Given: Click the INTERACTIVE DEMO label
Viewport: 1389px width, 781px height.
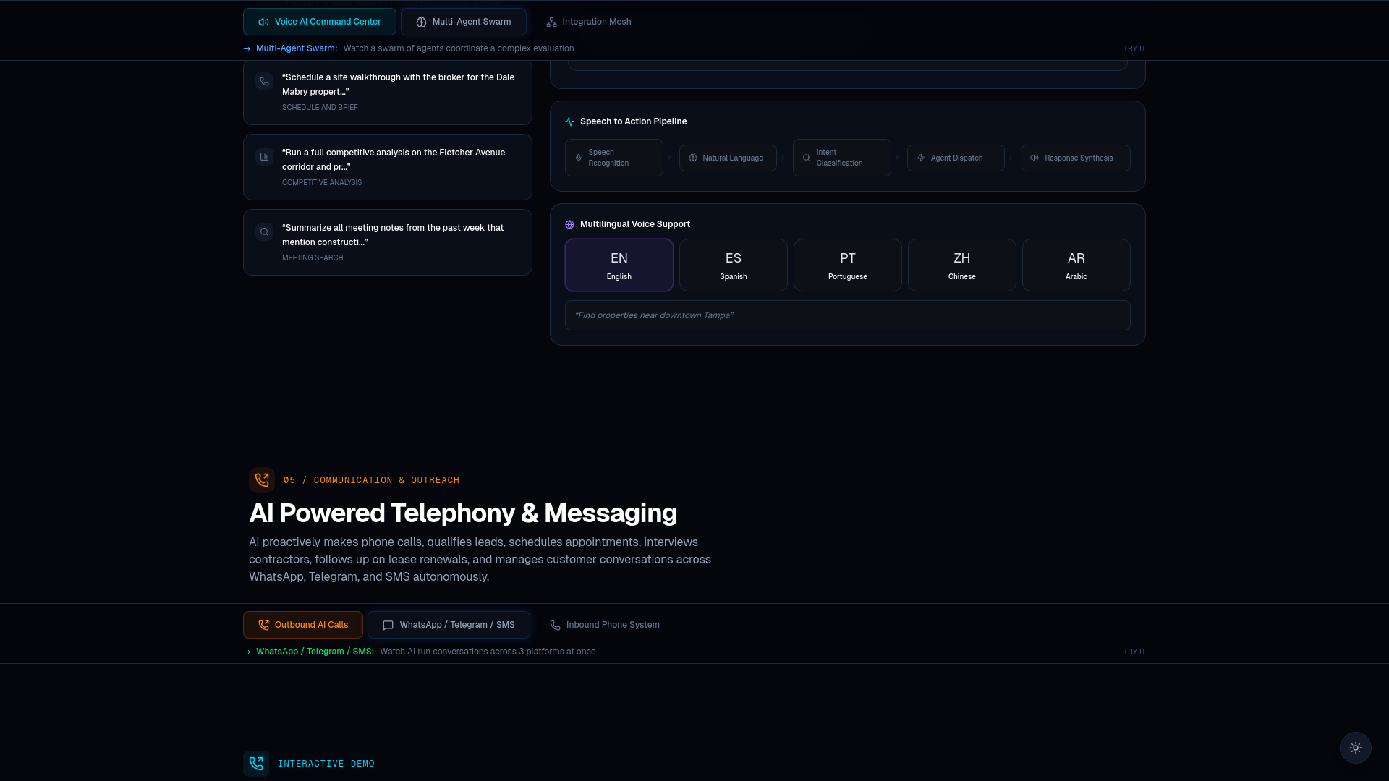Looking at the screenshot, I should pos(326,764).
